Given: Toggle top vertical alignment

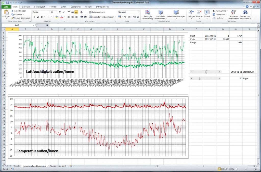Looking at the screenshot, I should coord(69,12).
